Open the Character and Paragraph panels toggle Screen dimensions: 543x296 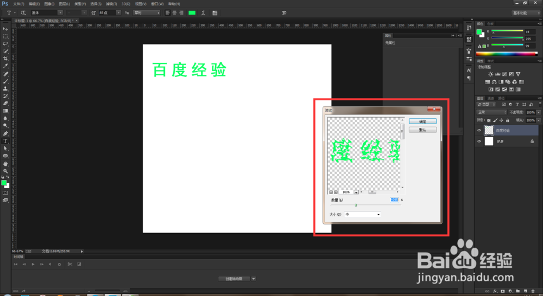[214, 13]
